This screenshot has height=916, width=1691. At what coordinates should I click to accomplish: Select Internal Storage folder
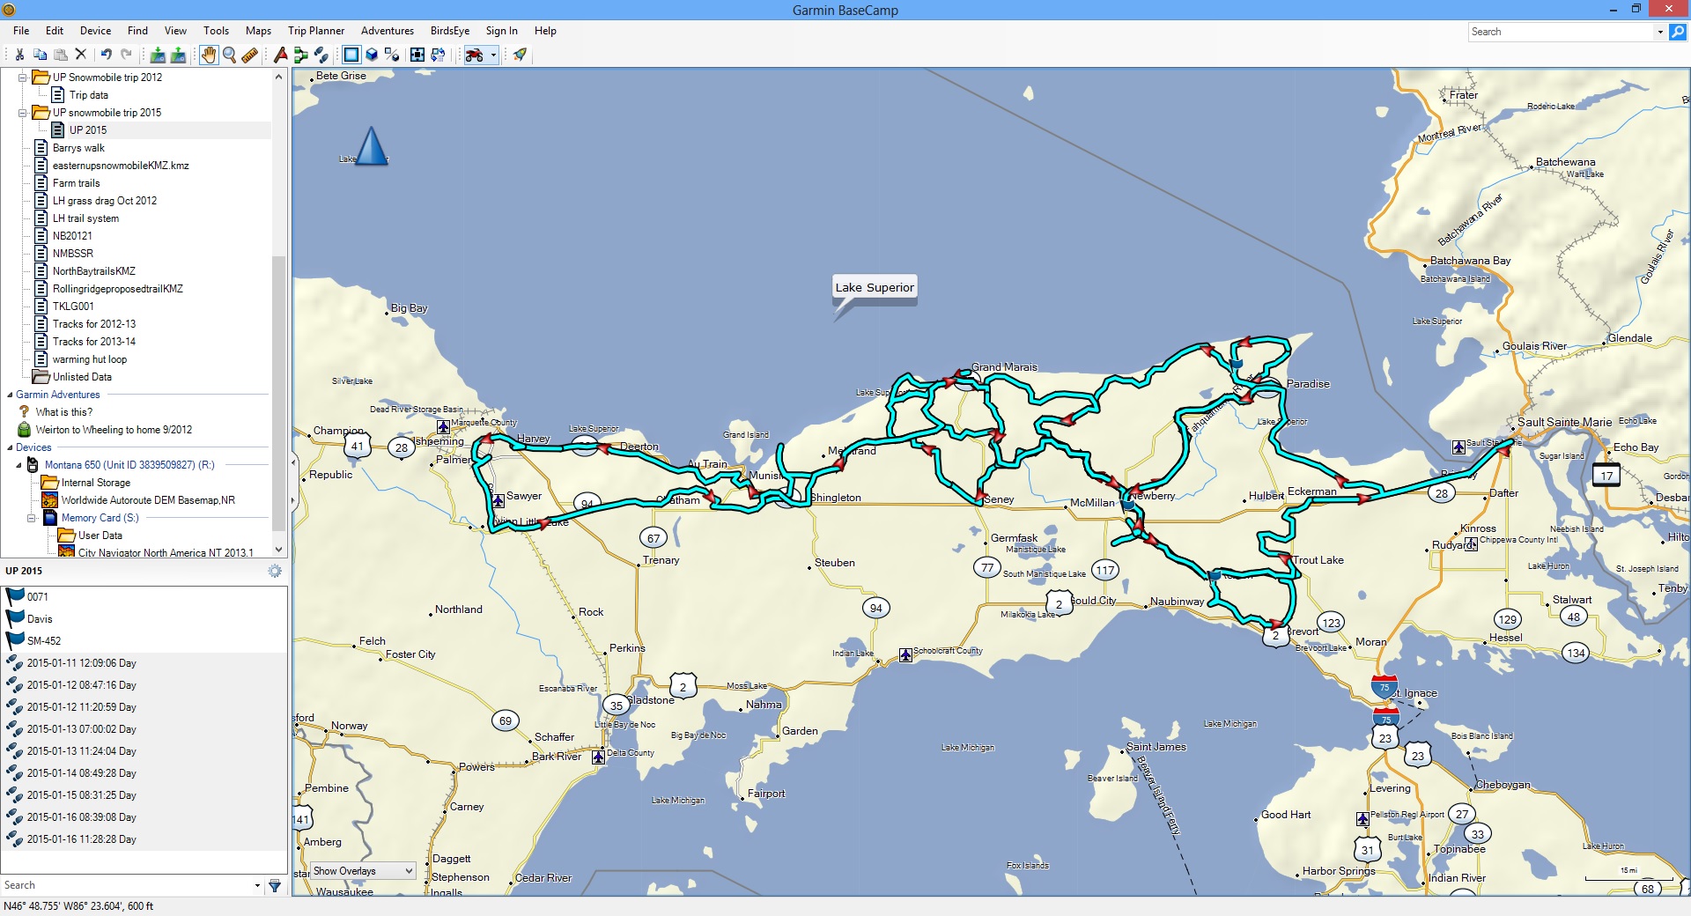click(x=95, y=483)
